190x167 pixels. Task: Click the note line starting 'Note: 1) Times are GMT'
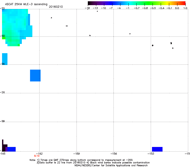81,160
